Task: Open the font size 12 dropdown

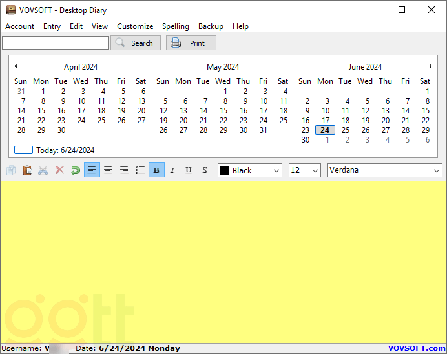Action: tap(304, 170)
